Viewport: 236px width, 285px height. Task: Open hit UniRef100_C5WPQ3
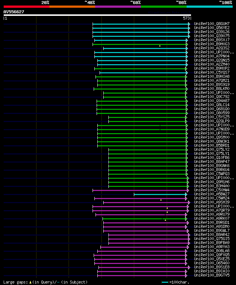coord(212,174)
